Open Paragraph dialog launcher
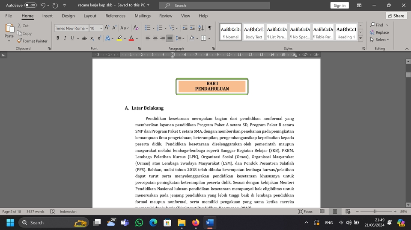The height and width of the screenshot is (230, 411). pos(213,48)
